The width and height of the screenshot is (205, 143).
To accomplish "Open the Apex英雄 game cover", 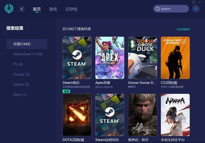I will [x=110, y=58].
